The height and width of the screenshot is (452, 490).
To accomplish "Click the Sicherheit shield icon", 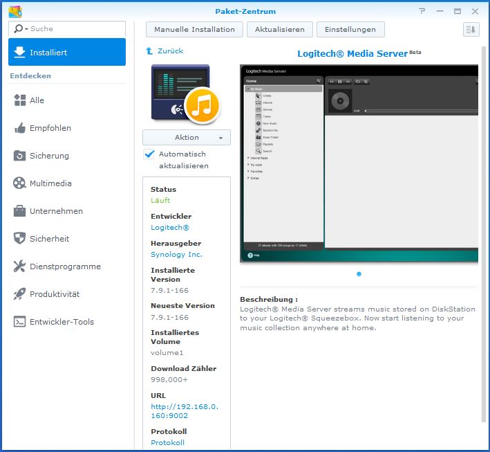I will point(19,239).
